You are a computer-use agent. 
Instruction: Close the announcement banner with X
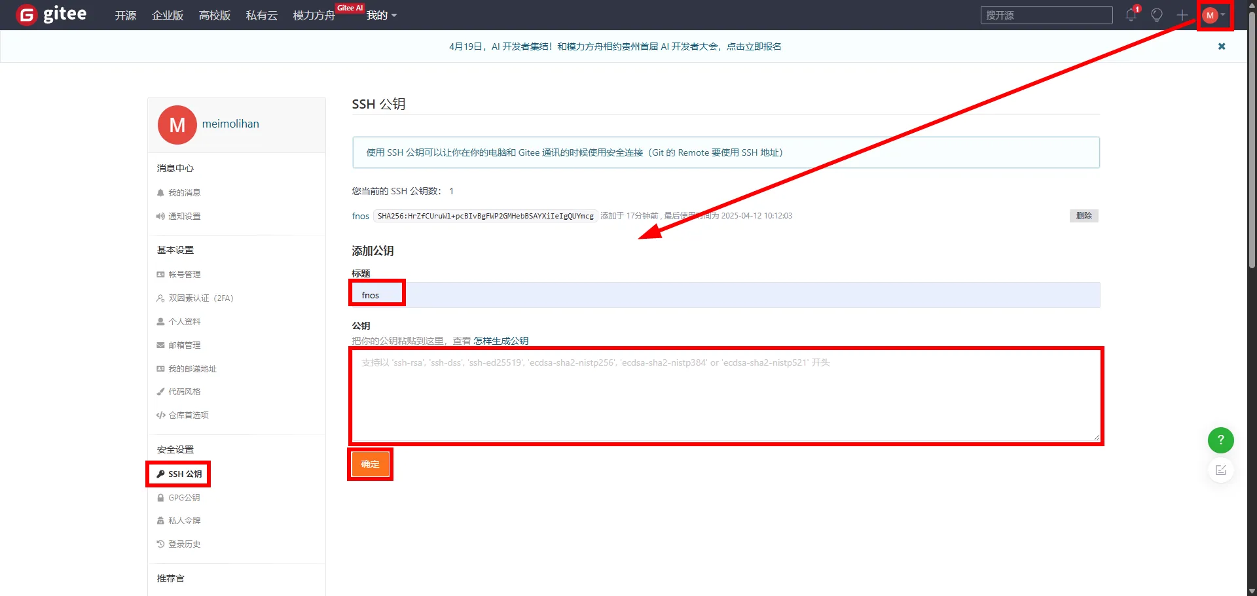(x=1222, y=46)
